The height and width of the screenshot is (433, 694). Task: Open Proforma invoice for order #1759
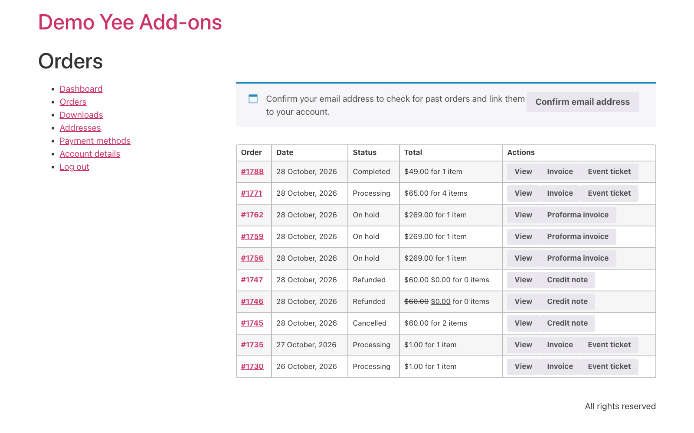tap(578, 236)
